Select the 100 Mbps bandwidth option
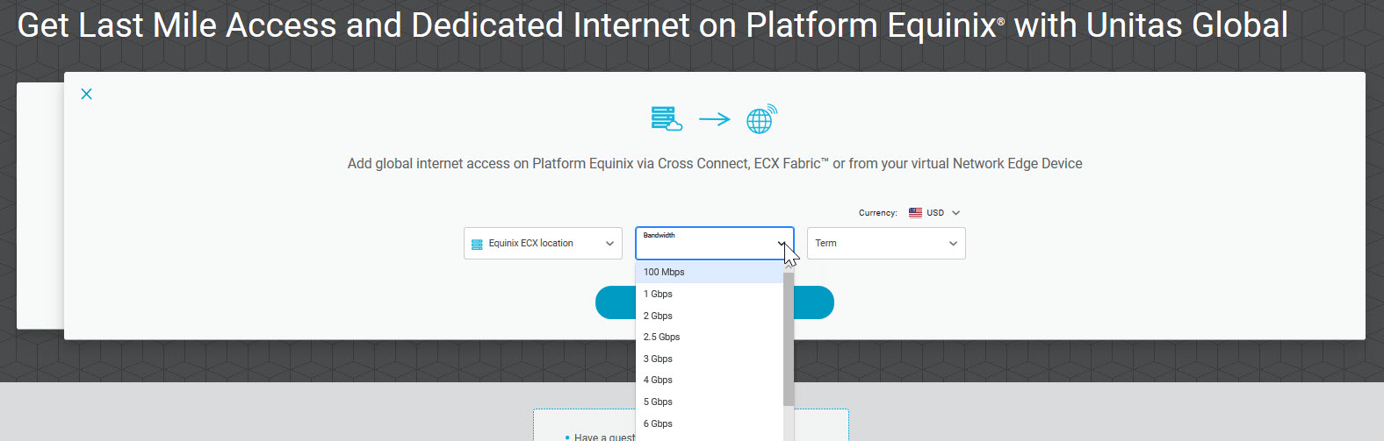The width and height of the screenshot is (1384, 441). click(710, 273)
